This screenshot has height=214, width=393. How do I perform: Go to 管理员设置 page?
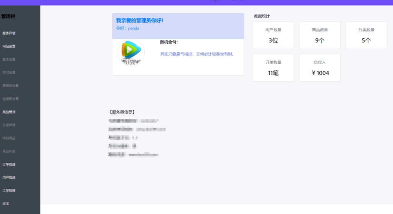pos(10,86)
